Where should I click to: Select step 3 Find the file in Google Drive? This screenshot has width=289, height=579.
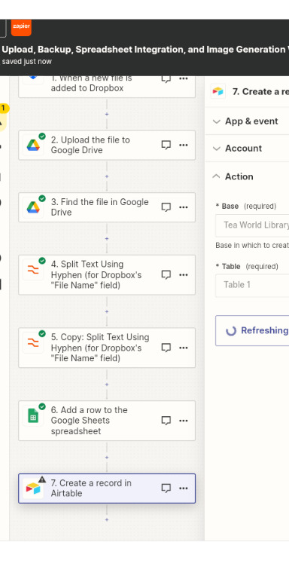[107, 207]
